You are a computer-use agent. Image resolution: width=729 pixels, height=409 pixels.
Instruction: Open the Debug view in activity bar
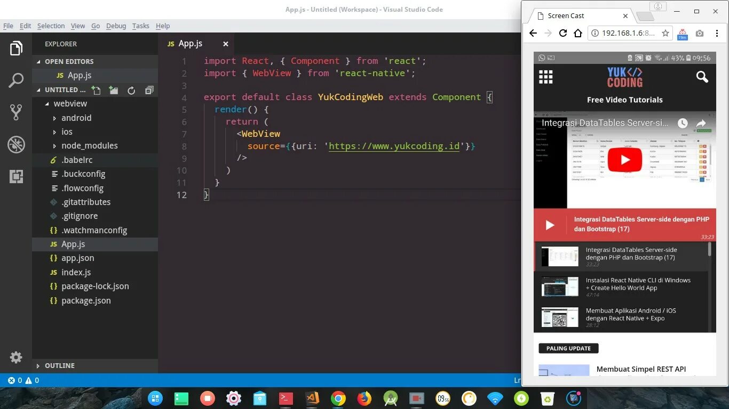click(x=16, y=144)
